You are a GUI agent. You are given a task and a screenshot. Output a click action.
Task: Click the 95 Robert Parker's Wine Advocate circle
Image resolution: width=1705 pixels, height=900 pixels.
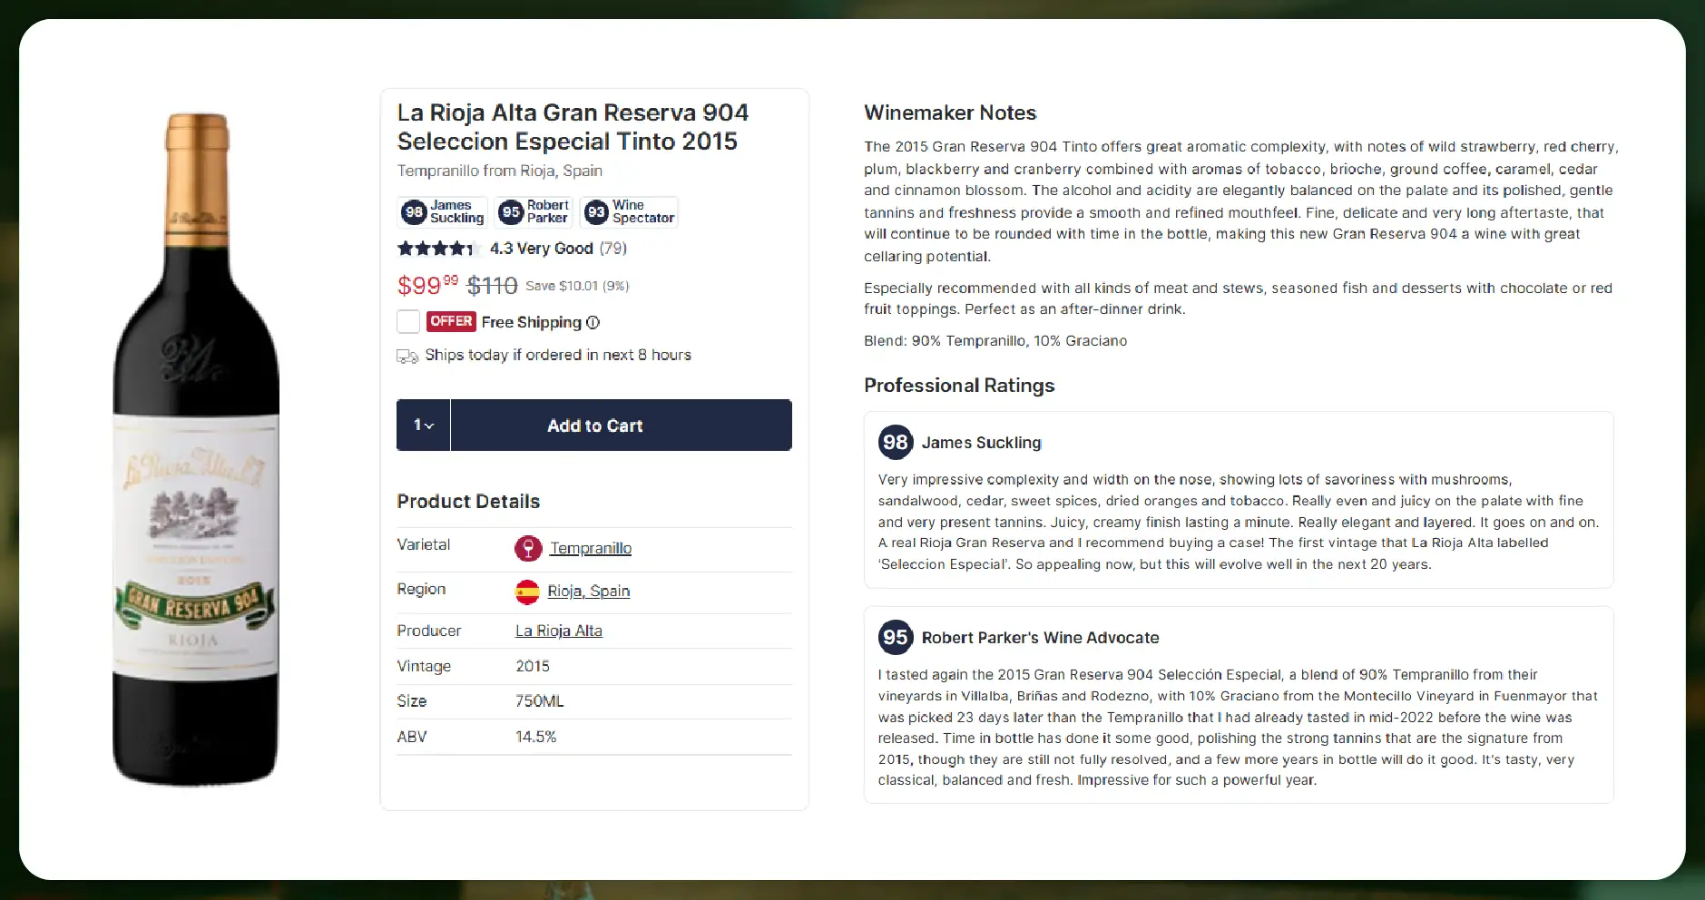tap(896, 638)
